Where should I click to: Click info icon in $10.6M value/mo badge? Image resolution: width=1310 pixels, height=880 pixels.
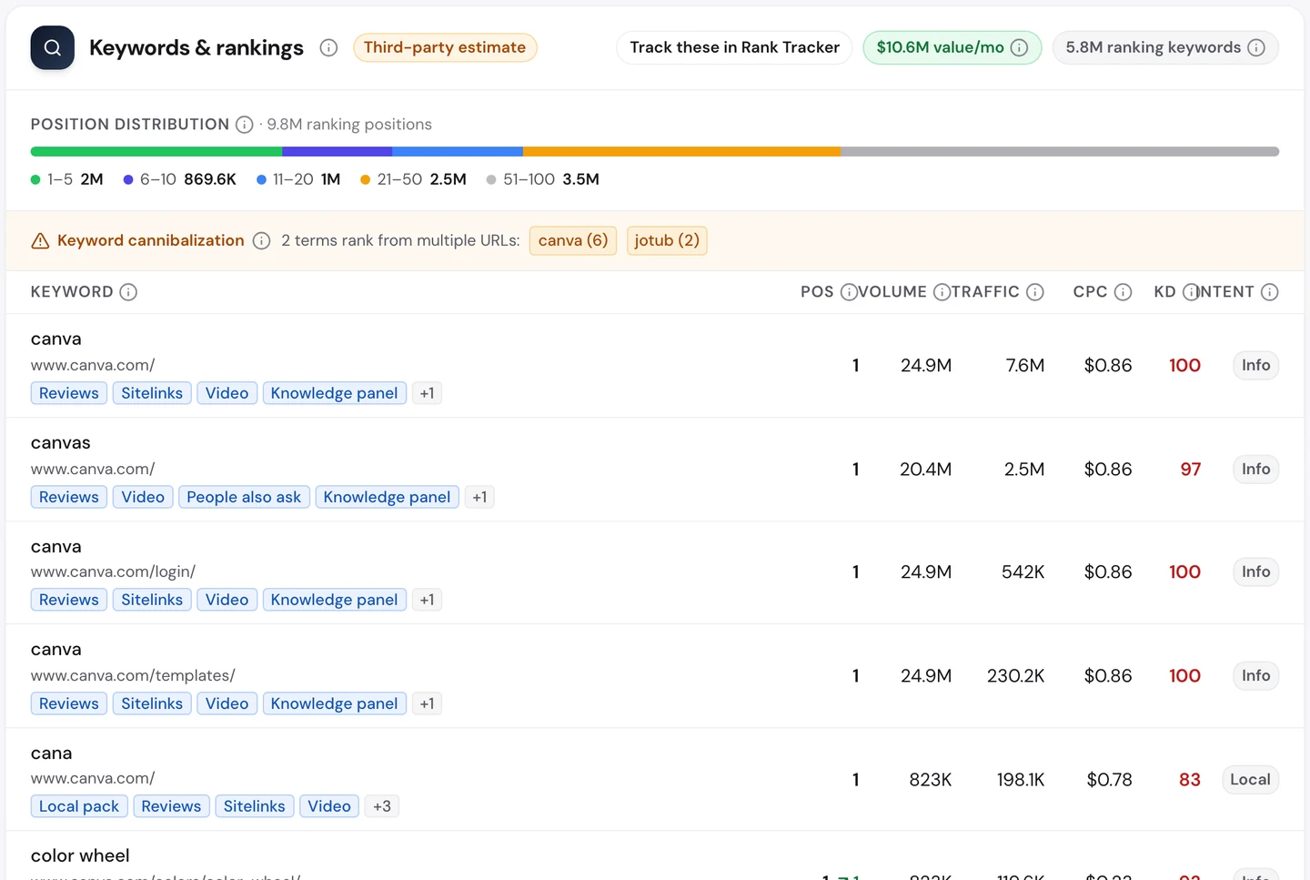coord(1020,47)
